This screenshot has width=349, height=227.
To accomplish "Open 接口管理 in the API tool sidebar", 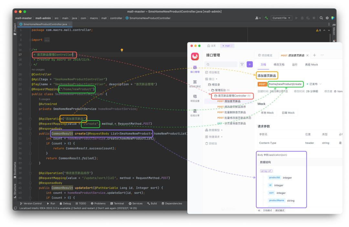I will point(195,69).
